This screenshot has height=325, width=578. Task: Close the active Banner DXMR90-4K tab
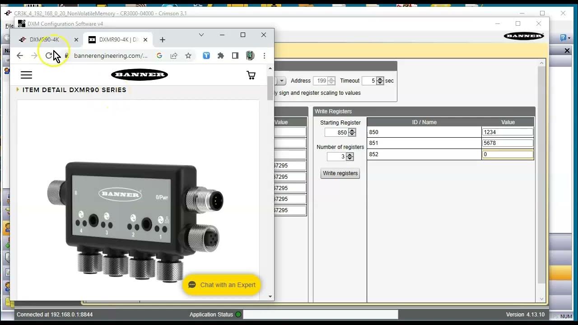[x=145, y=40]
